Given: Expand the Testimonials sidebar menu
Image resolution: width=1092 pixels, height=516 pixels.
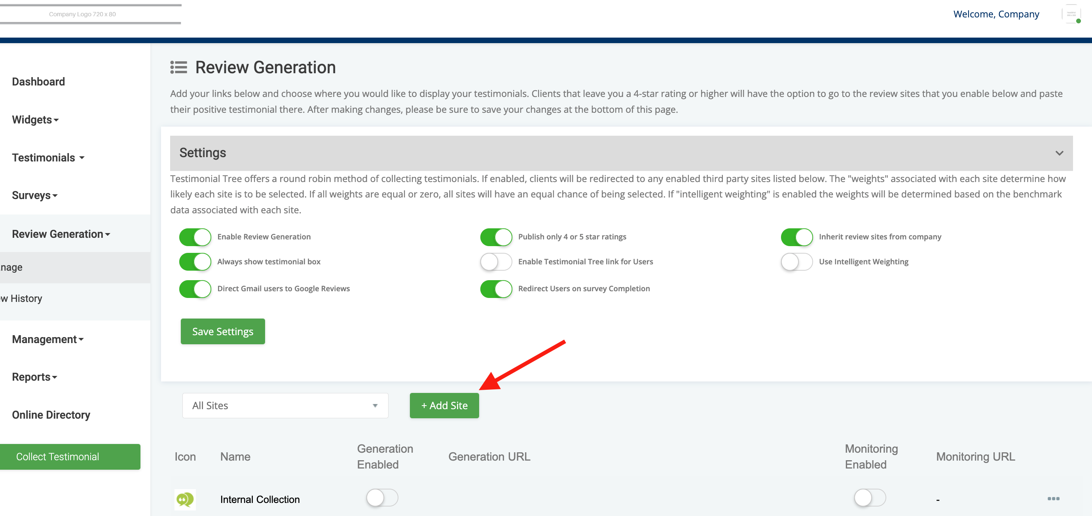Looking at the screenshot, I should pos(48,158).
